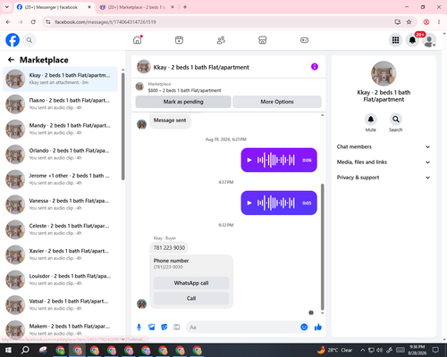Viewport: 447px width, 357px height.
Task: Open the Chrome three-dot menu
Action: tap(439, 22)
